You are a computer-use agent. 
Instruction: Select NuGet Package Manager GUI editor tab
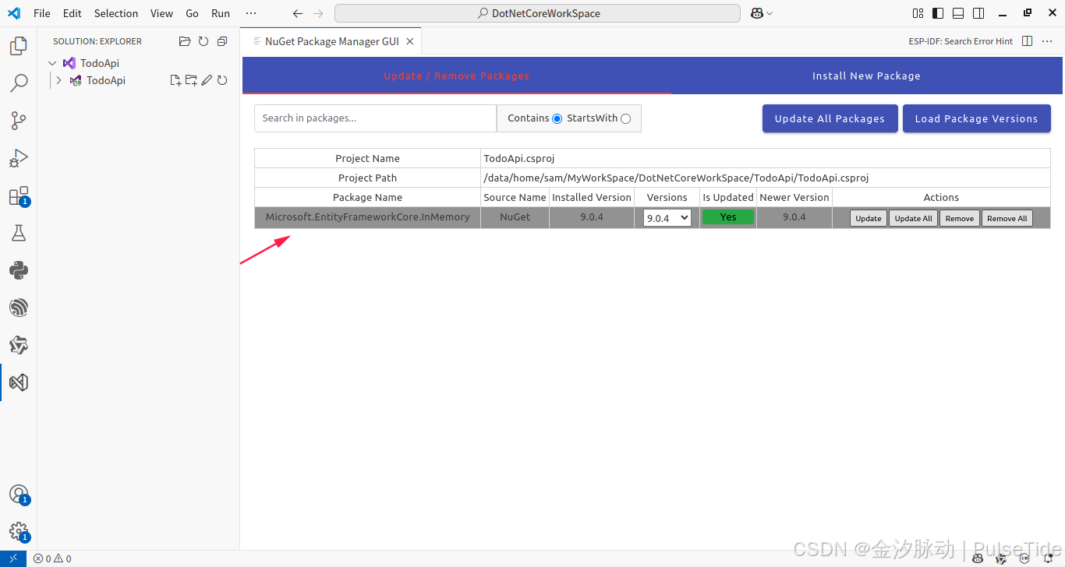331,41
